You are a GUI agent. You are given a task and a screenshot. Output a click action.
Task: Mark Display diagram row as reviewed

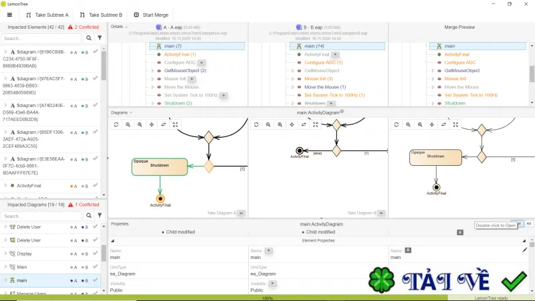coord(96,254)
